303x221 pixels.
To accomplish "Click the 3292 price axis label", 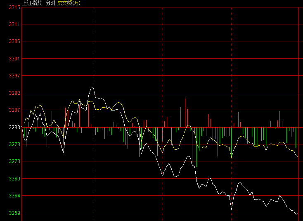I will pos(14,93).
